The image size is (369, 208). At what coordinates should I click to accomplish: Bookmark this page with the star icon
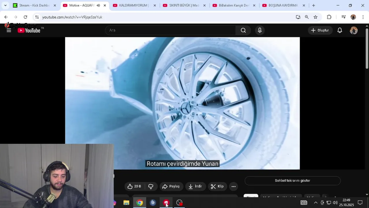click(316, 17)
